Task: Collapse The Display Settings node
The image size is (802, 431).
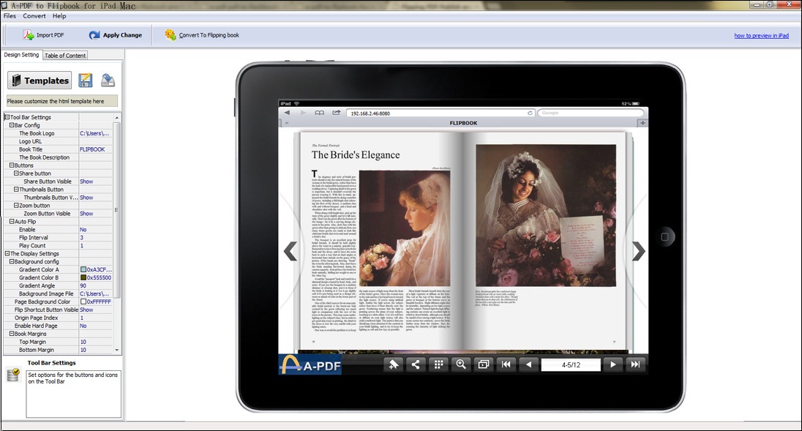Action: pyautogui.click(x=7, y=253)
